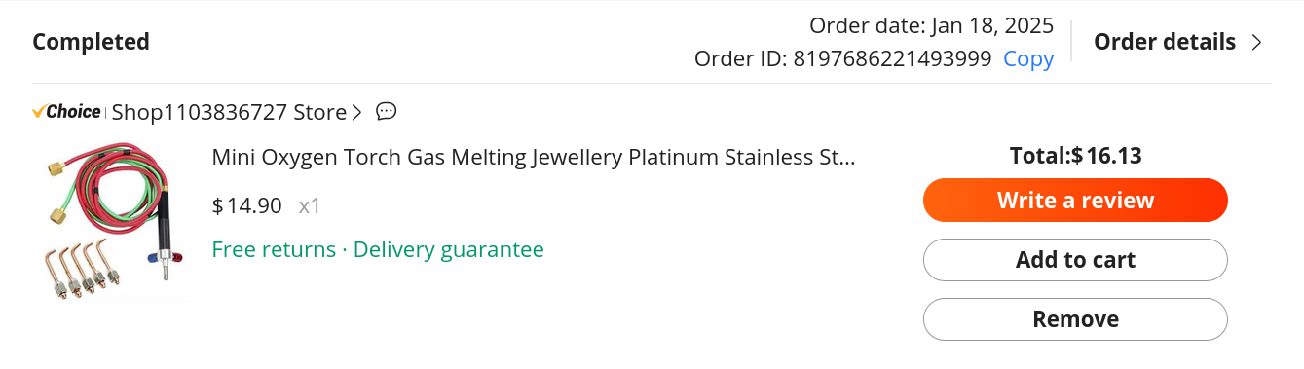Remove this order from the list

(x=1075, y=319)
